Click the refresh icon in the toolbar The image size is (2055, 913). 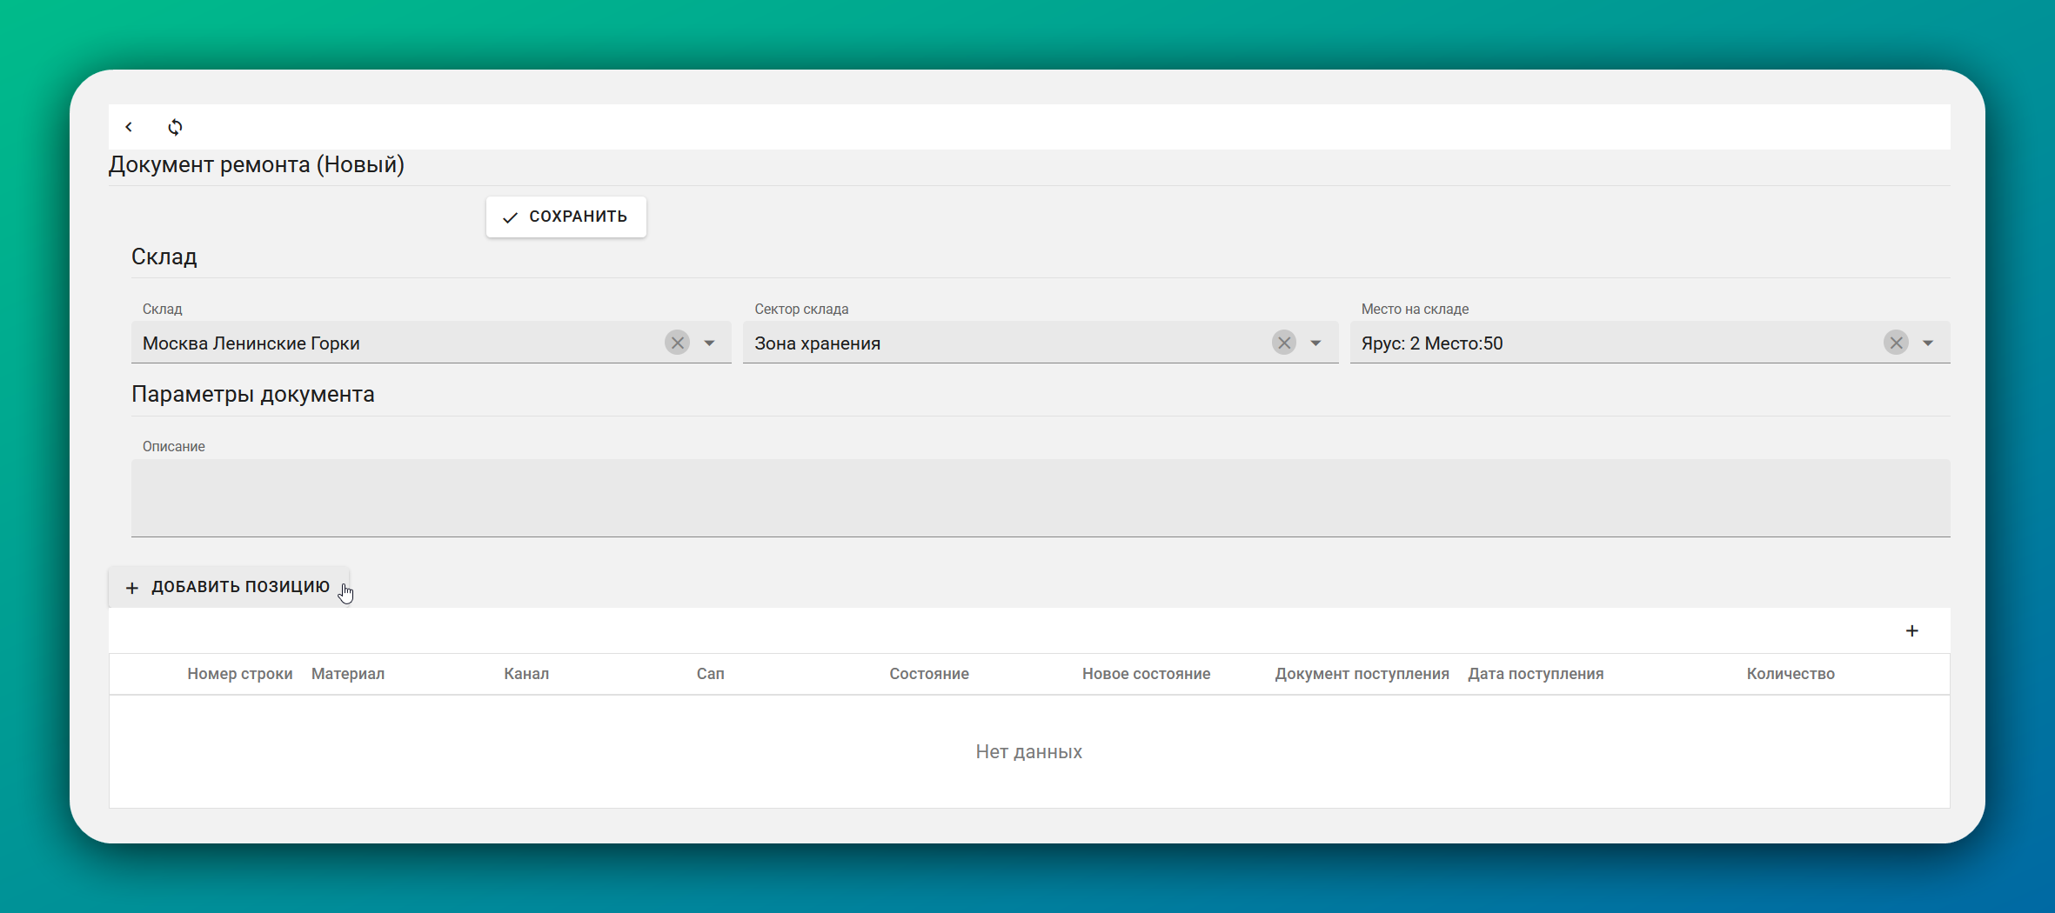175,127
